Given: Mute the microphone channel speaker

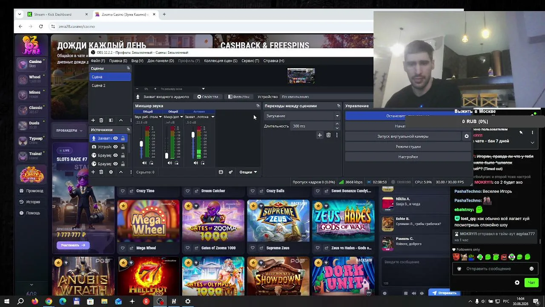Looking at the screenshot, I should (x=170, y=163).
